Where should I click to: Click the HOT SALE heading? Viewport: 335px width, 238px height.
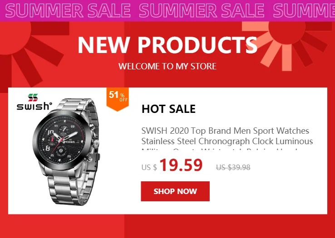[168, 109]
